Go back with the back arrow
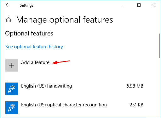 (8, 5)
